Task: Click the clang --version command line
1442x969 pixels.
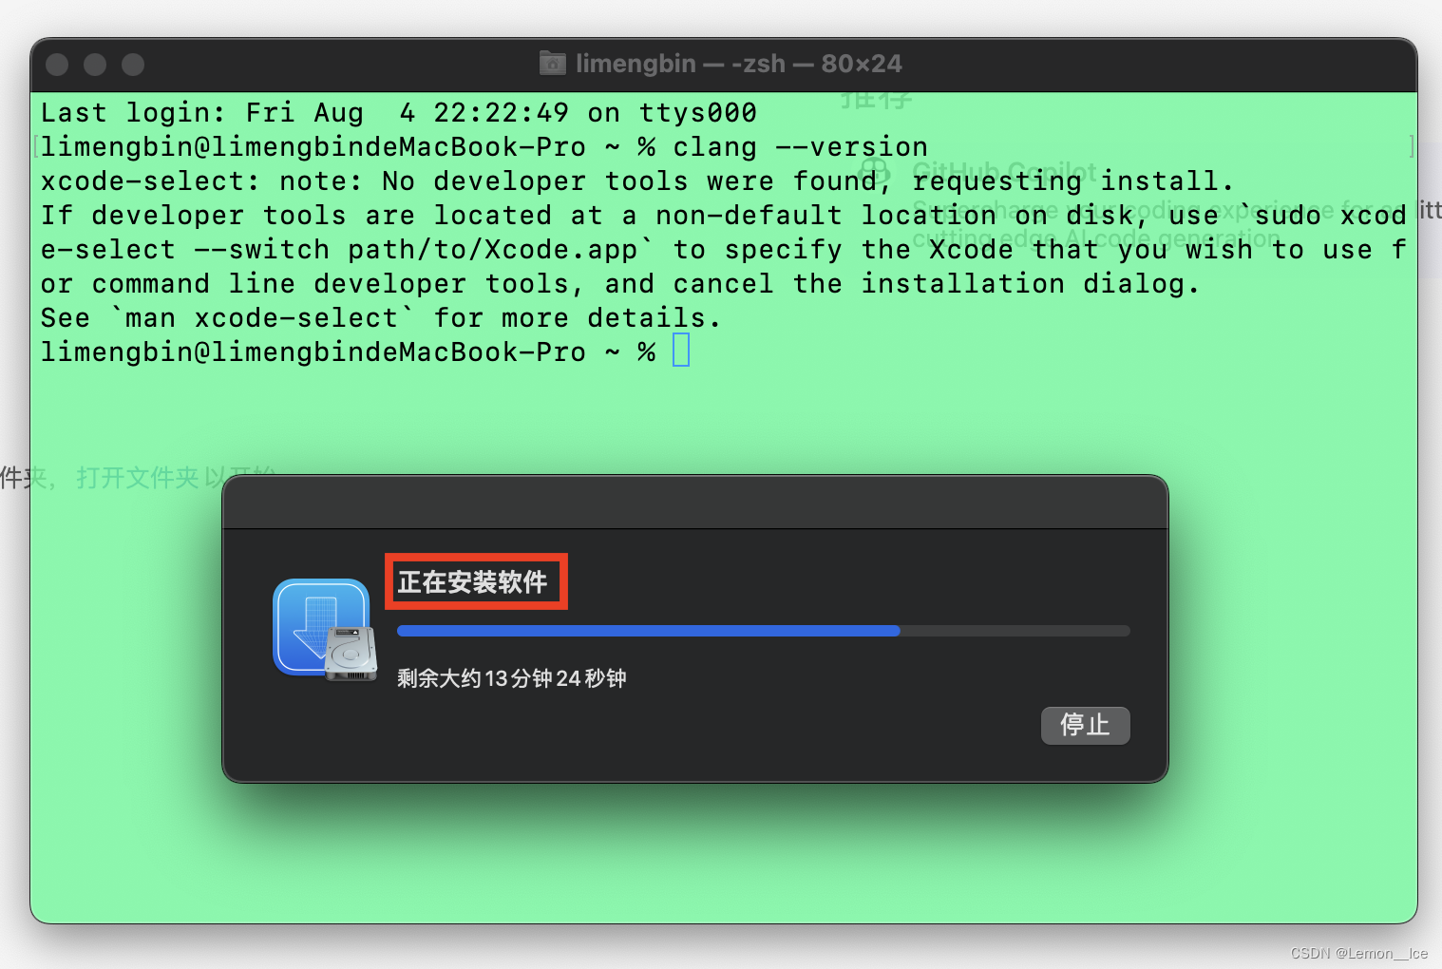Action: (484, 146)
